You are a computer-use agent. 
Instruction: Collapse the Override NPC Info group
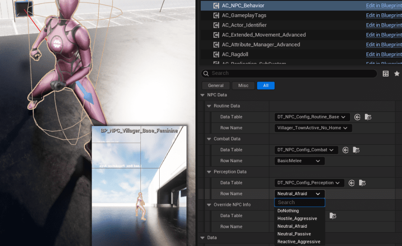(x=209, y=205)
